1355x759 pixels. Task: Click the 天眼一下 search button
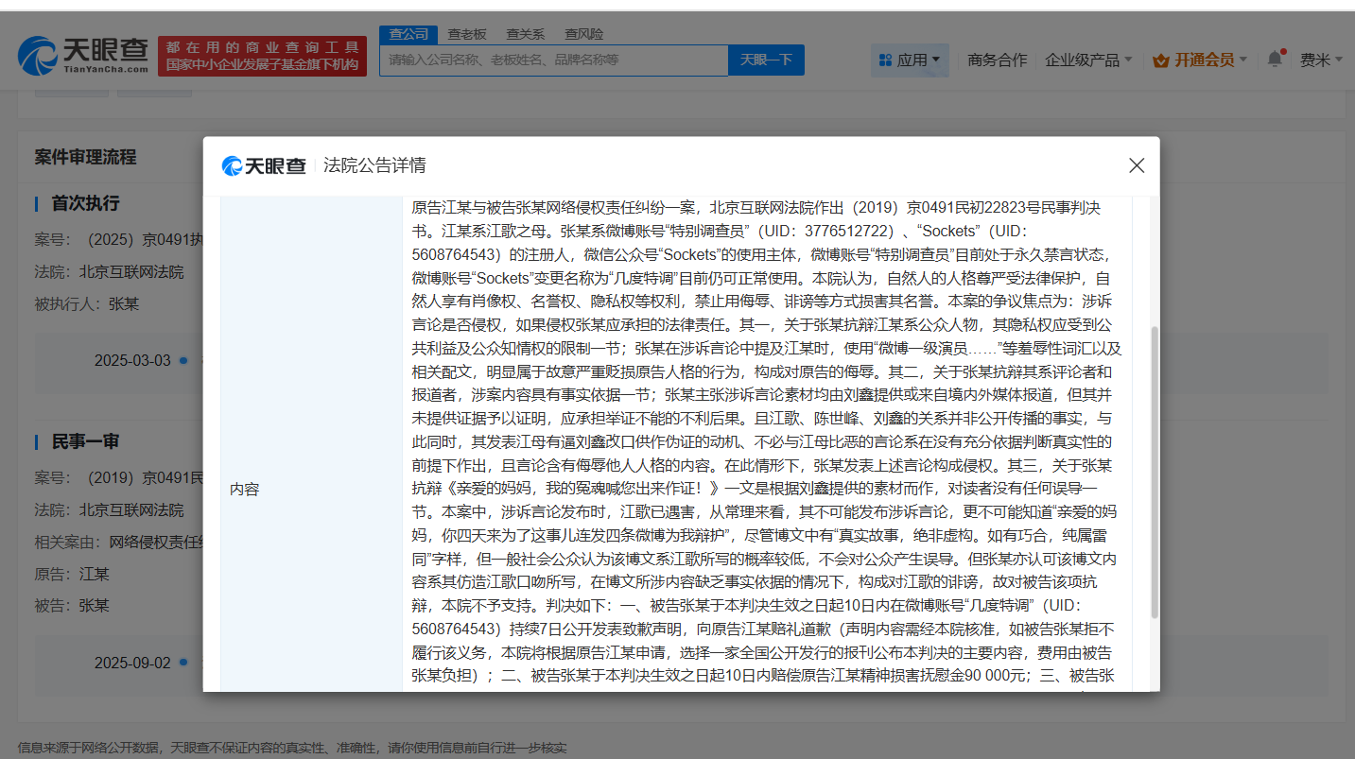coord(766,60)
